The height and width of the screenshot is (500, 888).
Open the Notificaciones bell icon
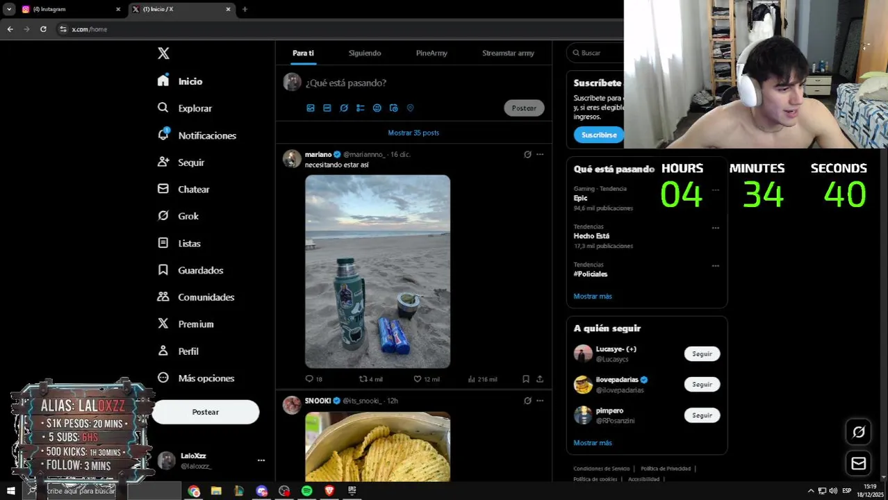pos(163,135)
